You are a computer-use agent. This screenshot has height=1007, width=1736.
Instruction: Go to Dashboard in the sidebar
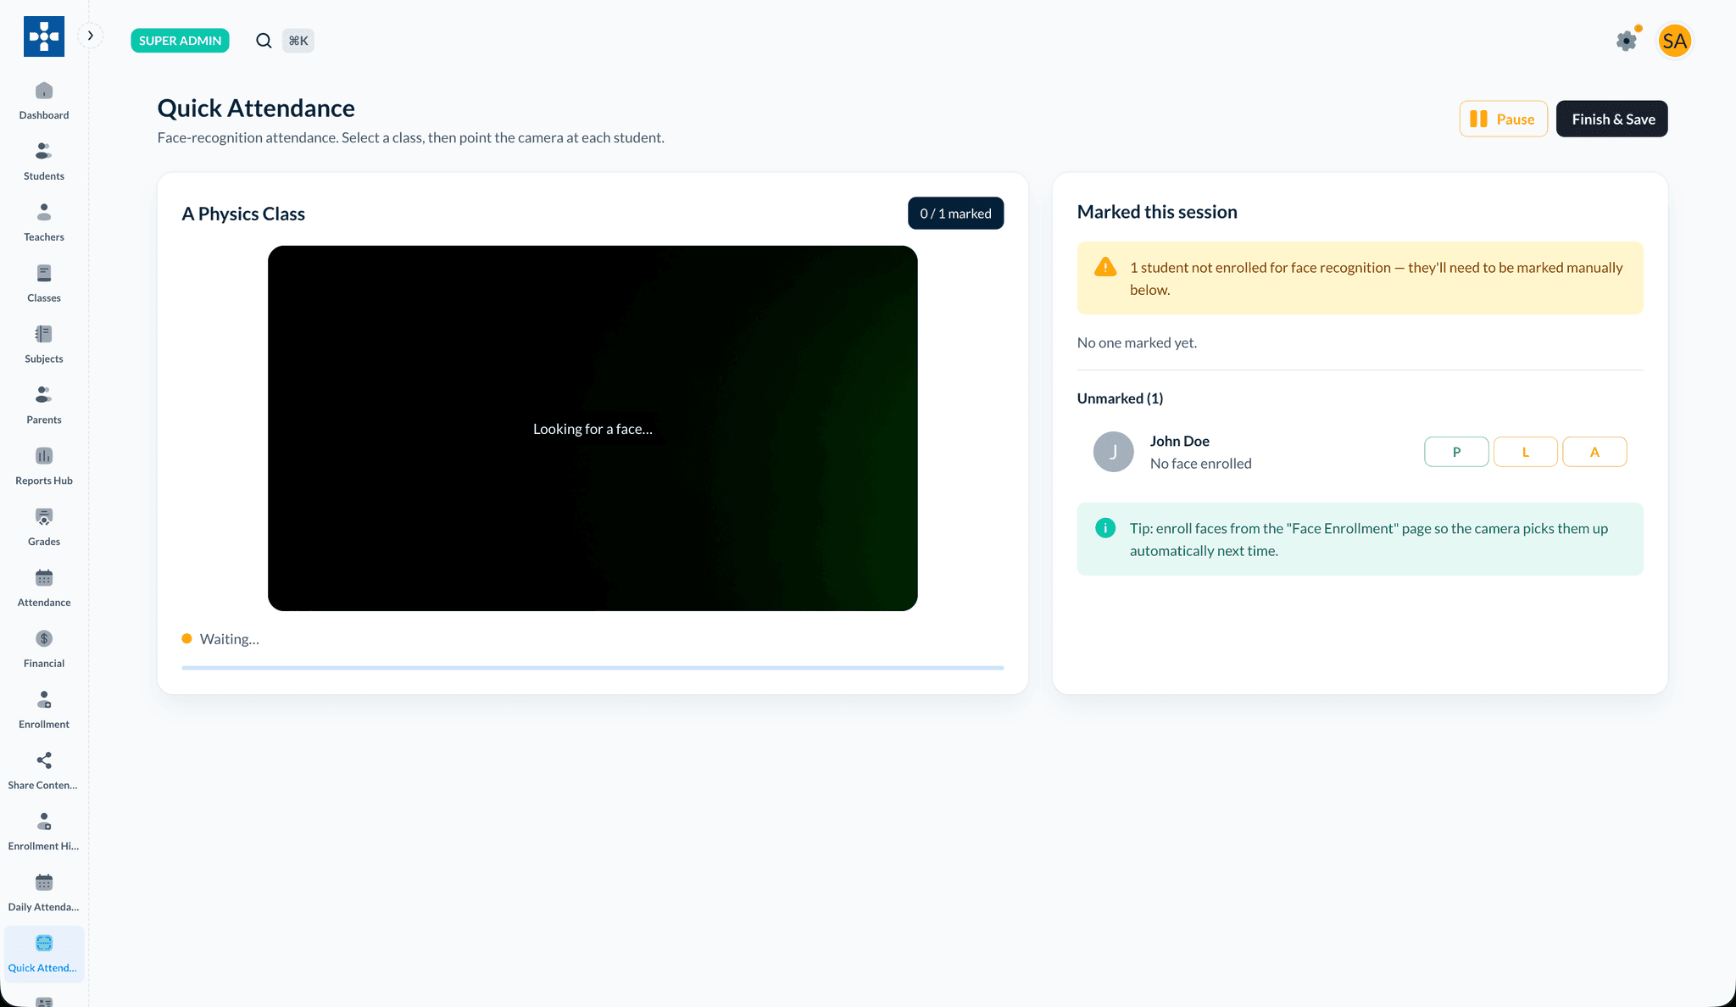pos(44,101)
